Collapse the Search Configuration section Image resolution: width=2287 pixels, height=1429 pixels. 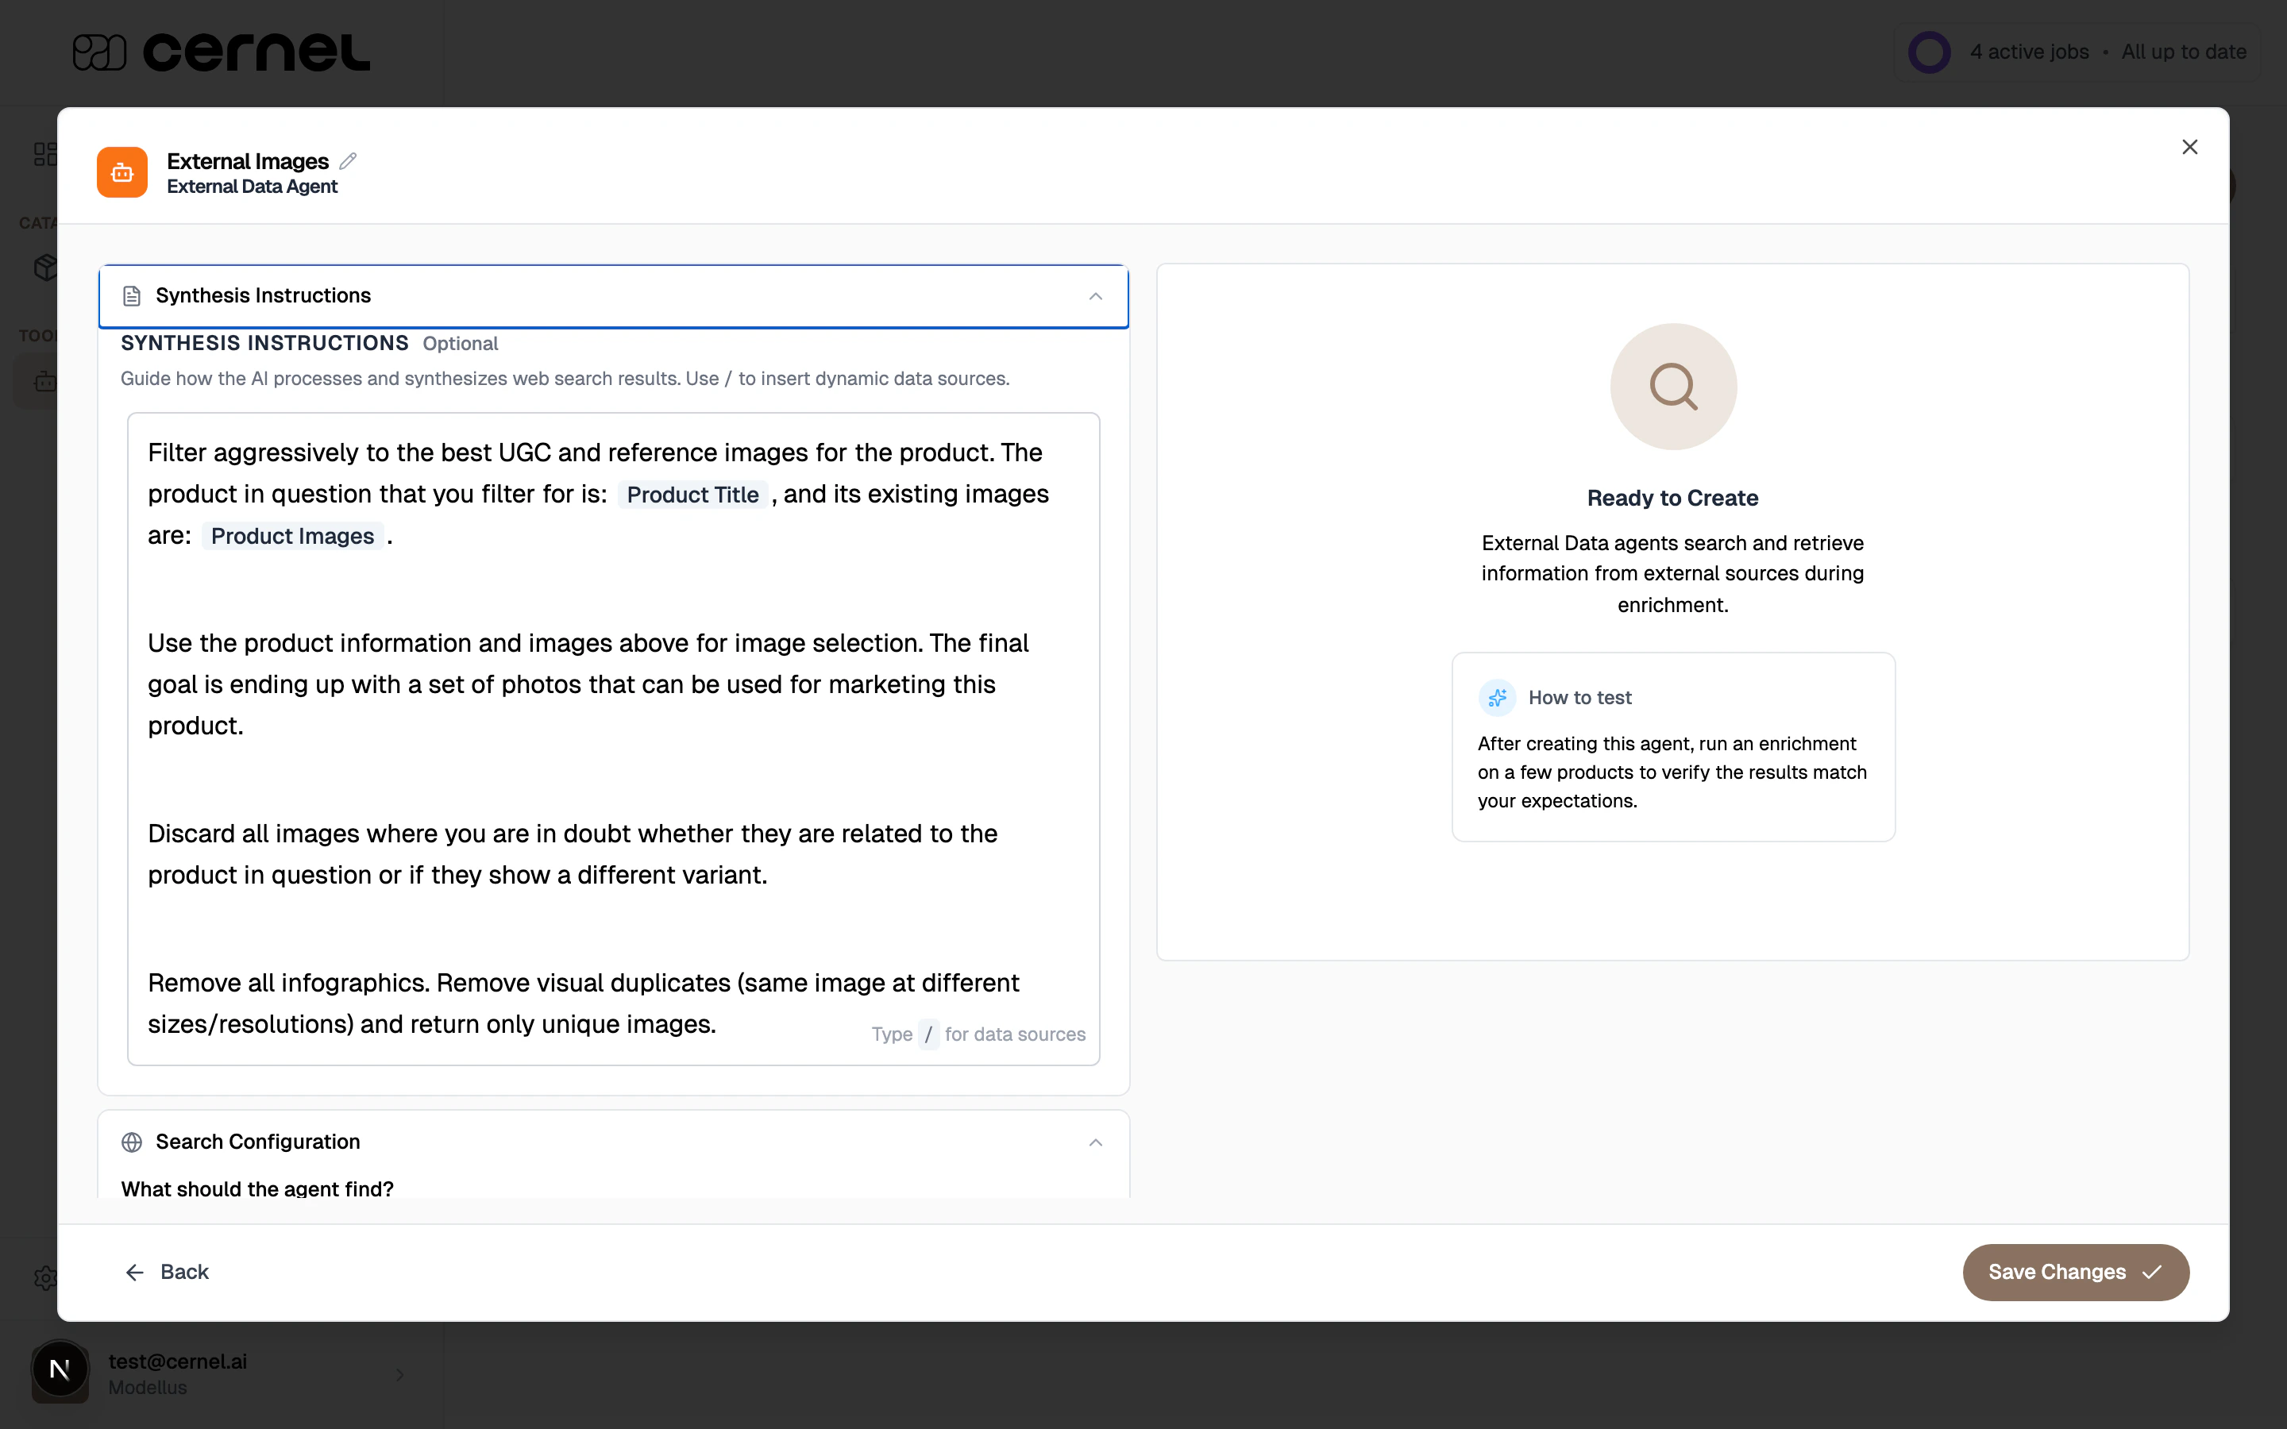click(x=1095, y=1142)
